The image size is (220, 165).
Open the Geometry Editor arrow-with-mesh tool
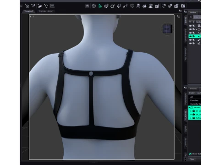tap(164, 6)
